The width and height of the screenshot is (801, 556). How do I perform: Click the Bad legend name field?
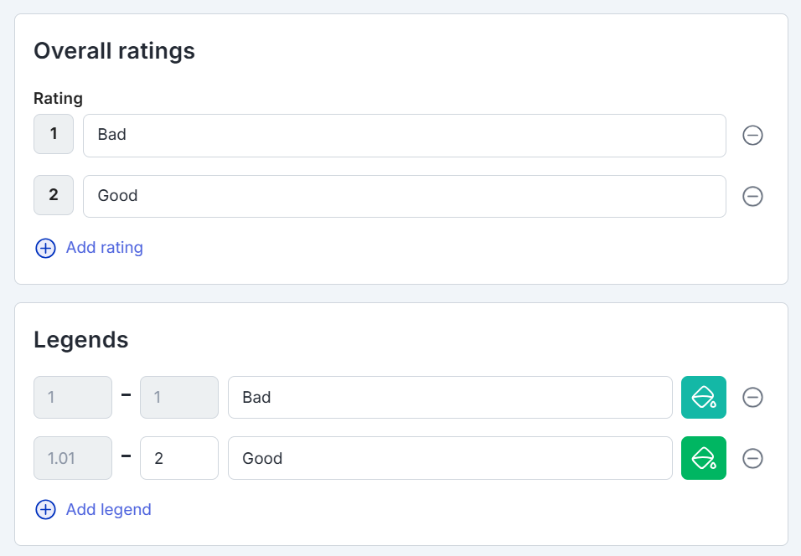(x=449, y=397)
